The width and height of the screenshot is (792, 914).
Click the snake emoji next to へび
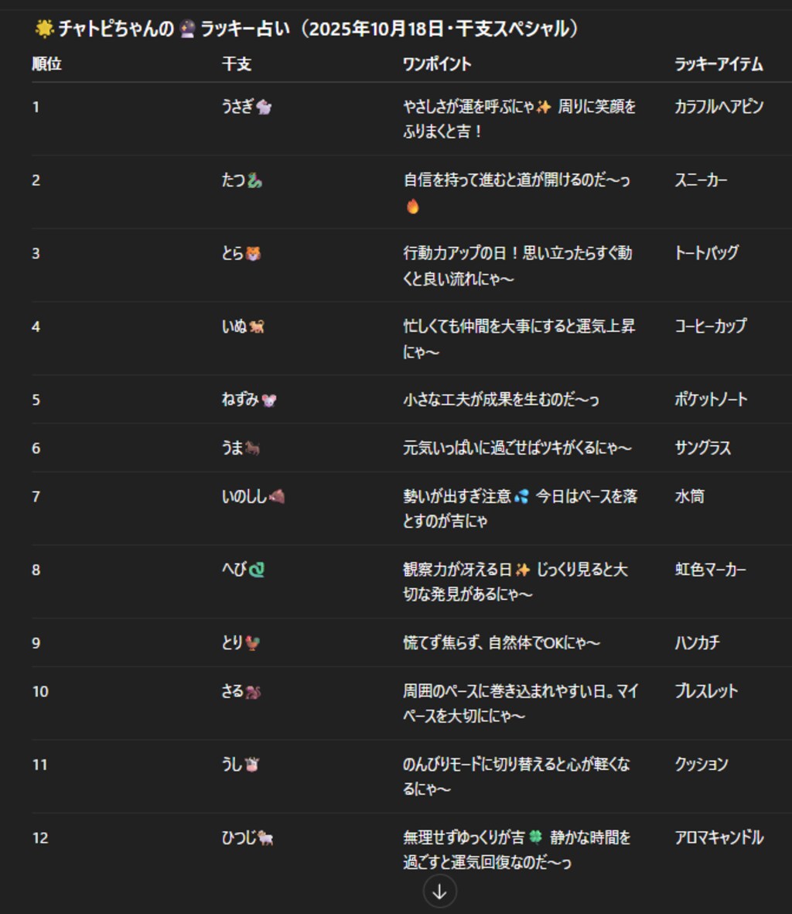pyautogui.click(x=257, y=570)
